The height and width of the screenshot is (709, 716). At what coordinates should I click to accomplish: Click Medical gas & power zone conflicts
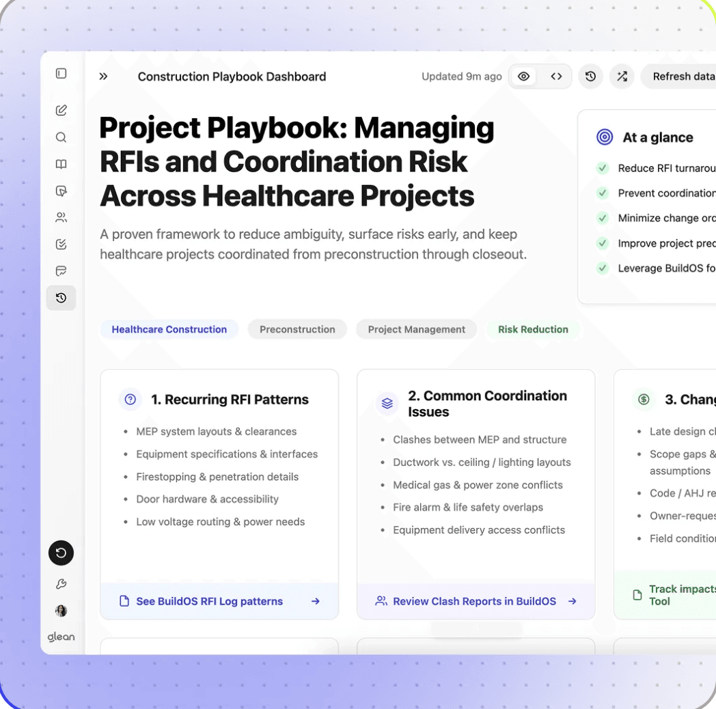point(478,485)
